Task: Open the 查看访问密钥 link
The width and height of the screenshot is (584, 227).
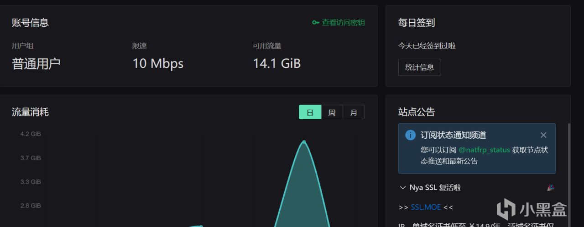Action: point(343,23)
